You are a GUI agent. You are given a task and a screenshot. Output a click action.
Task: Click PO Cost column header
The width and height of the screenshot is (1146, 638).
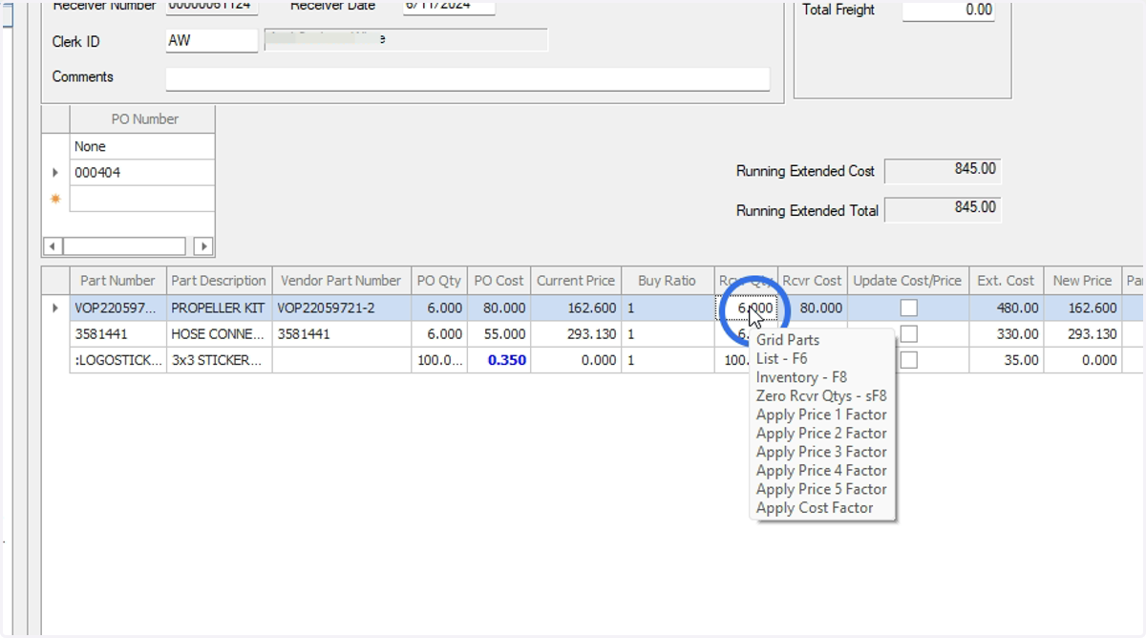click(499, 281)
